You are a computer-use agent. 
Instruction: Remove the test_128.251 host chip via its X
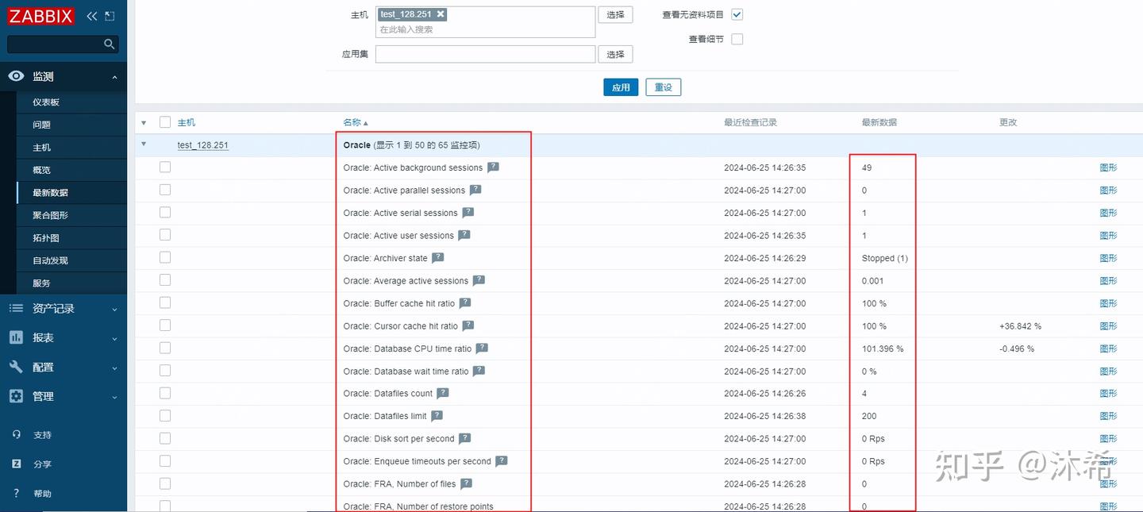tap(441, 13)
